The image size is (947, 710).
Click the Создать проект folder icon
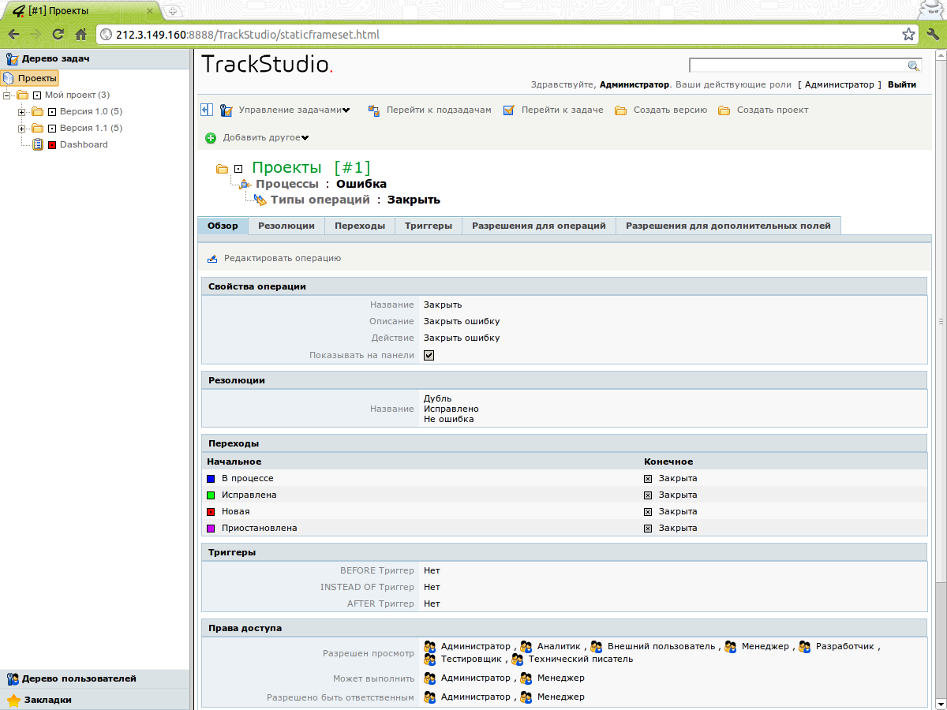tap(724, 110)
